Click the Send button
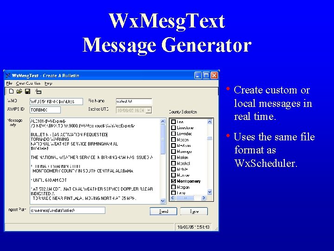Viewport: 334px width, 251px height. (163, 211)
